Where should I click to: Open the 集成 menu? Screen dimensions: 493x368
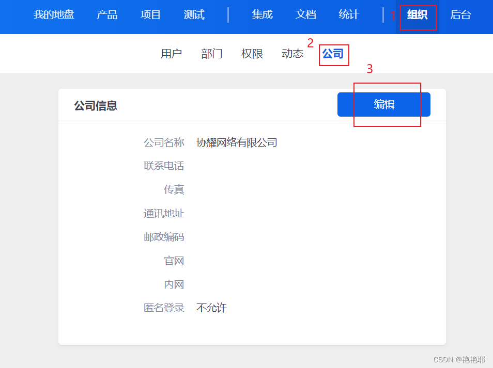(x=262, y=15)
